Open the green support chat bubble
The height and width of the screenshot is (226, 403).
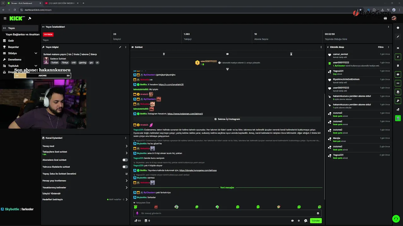tap(395, 218)
